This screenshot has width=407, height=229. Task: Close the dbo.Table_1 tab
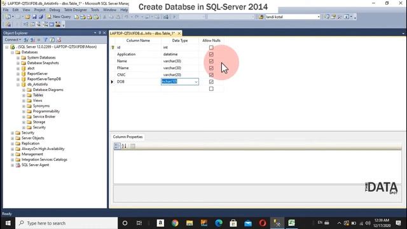coord(179,33)
